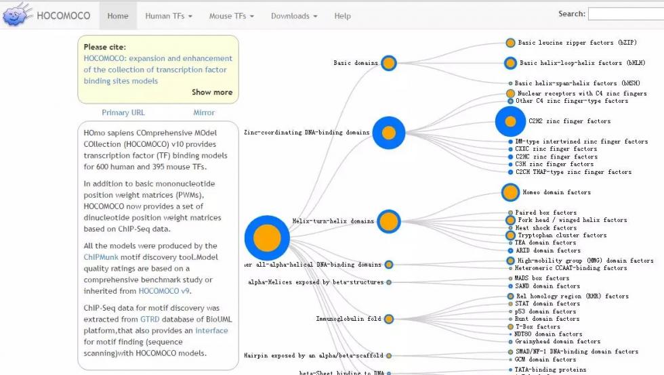This screenshot has height=375, width=664.
Task: Click SMAD/NF-1 DNA-binding domain factors node
Action: pyautogui.click(x=510, y=352)
